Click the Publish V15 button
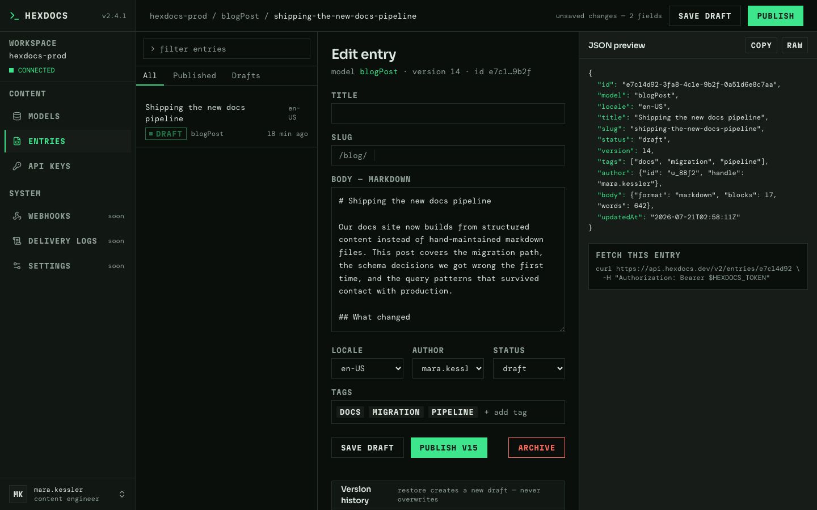Image resolution: width=817 pixels, height=510 pixels. coord(449,448)
